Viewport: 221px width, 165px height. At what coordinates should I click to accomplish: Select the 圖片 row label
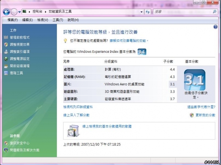coord(67,84)
